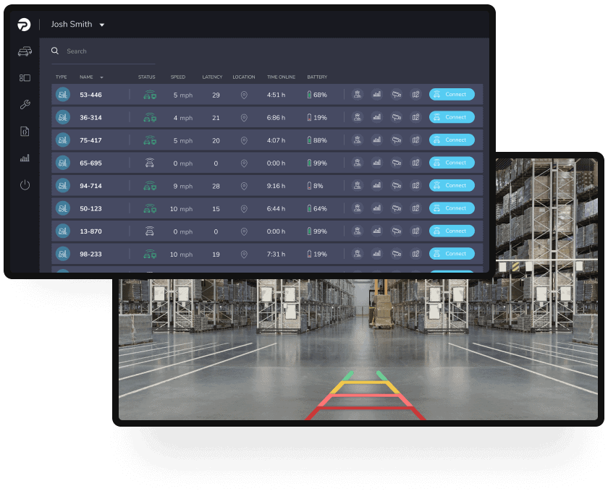608x499 pixels.
Task: Connect to vehicle 98-233
Action: tap(452, 254)
